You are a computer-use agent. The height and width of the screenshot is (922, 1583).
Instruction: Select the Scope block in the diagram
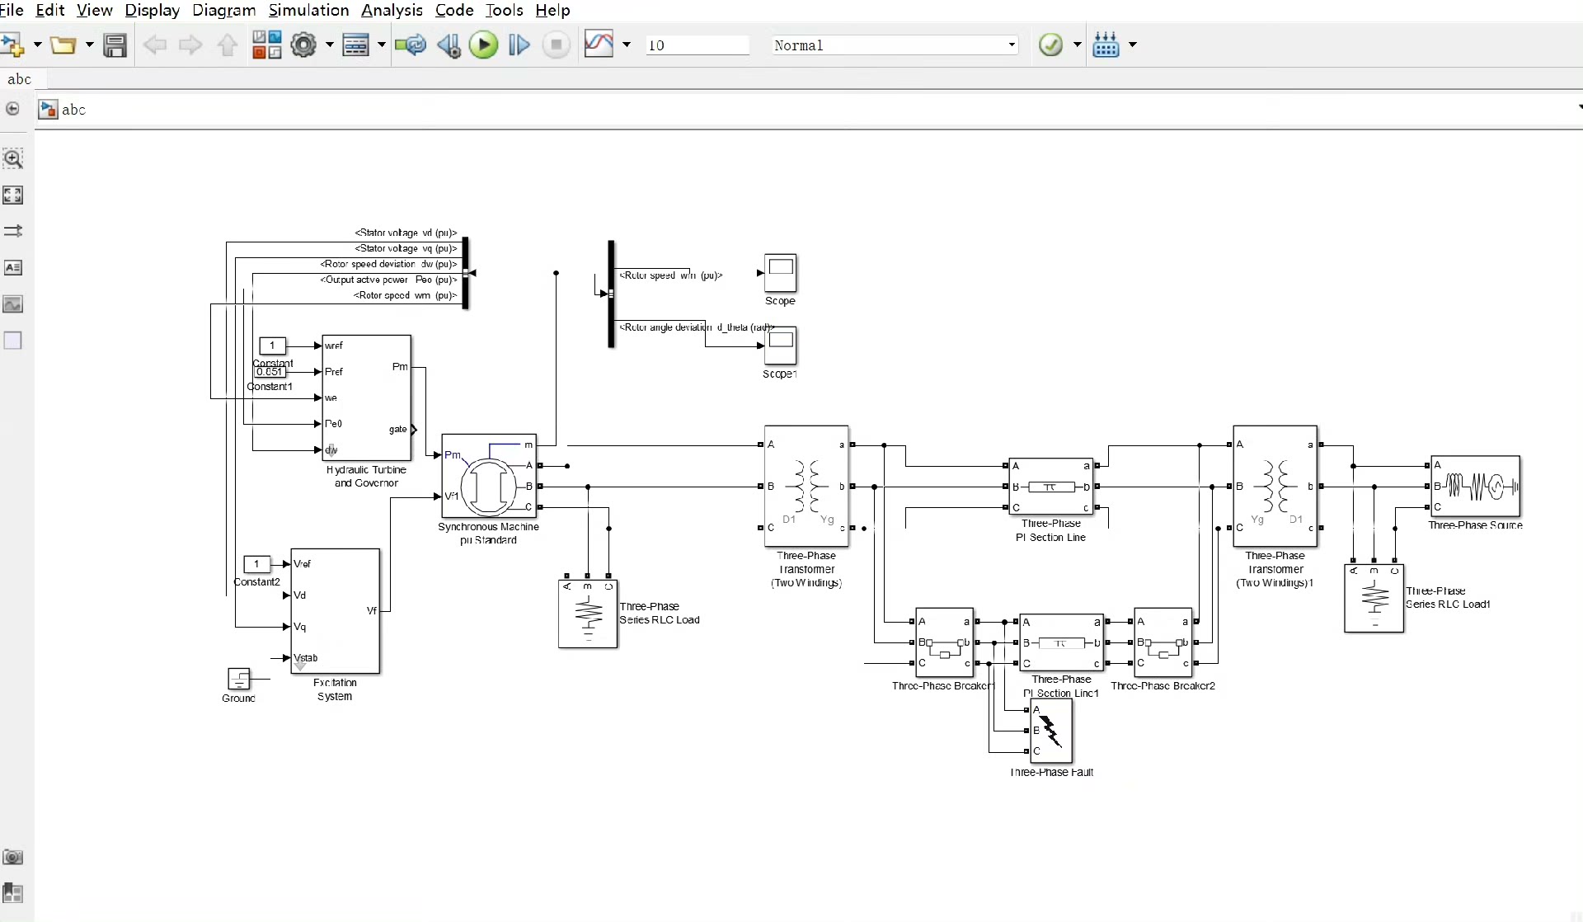(780, 272)
